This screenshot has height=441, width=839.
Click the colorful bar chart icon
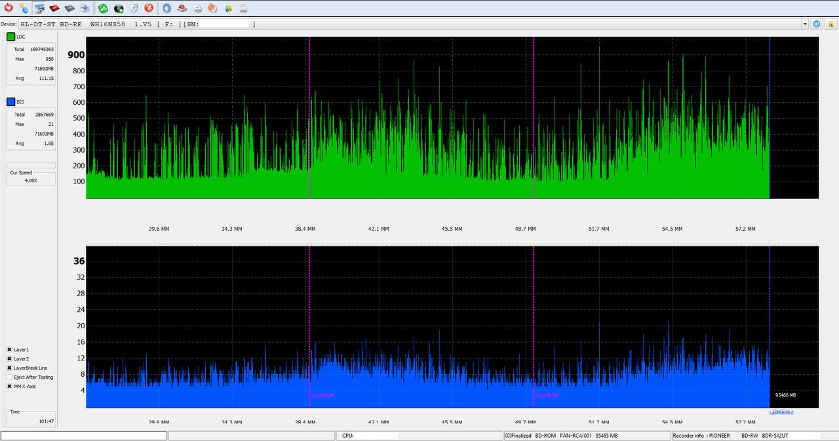click(228, 8)
